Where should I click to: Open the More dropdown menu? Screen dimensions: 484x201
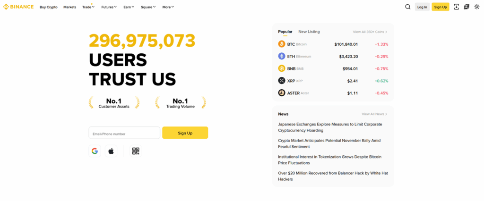(x=168, y=7)
